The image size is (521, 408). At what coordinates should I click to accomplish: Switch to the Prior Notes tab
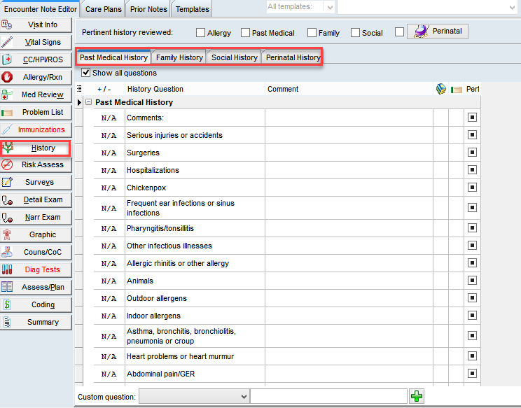(148, 9)
